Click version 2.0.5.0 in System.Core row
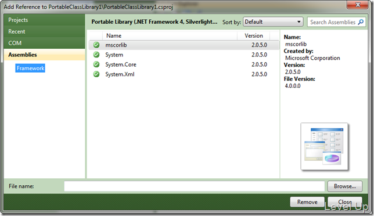 pos(259,64)
